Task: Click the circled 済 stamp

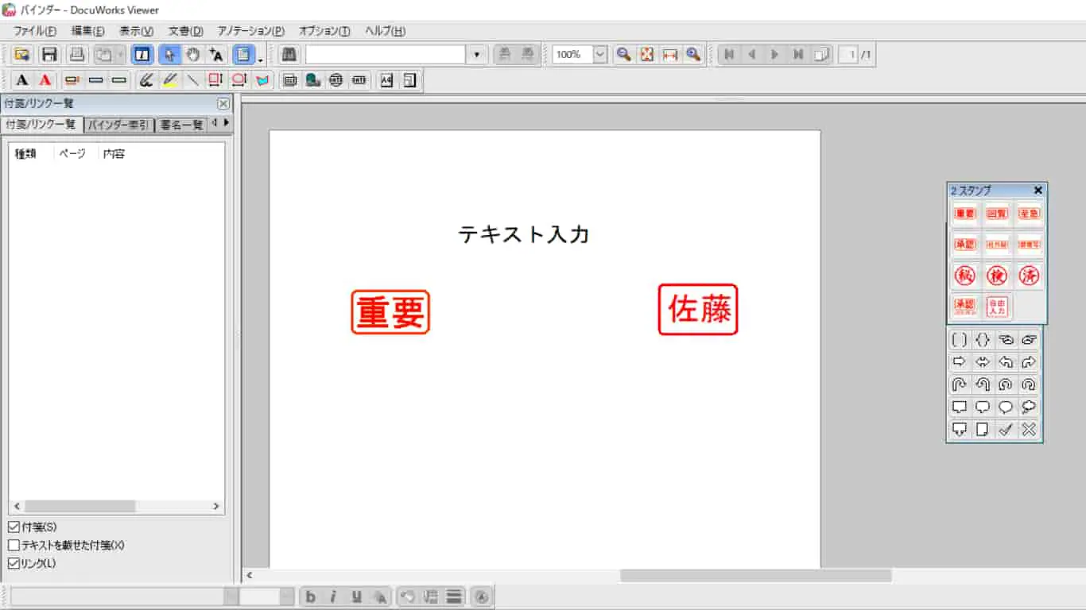Action: pyautogui.click(x=1029, y=276)
